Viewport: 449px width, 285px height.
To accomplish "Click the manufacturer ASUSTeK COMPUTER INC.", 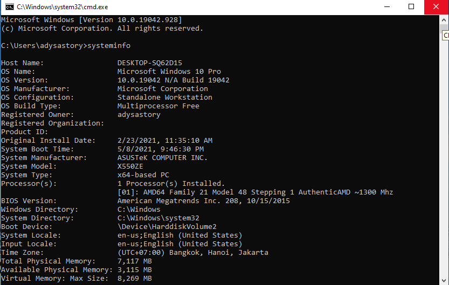I will (x=163, y=158).
